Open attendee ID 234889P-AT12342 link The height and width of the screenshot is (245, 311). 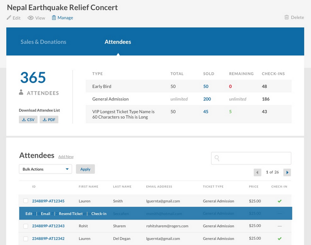click(x=48, y=239)
